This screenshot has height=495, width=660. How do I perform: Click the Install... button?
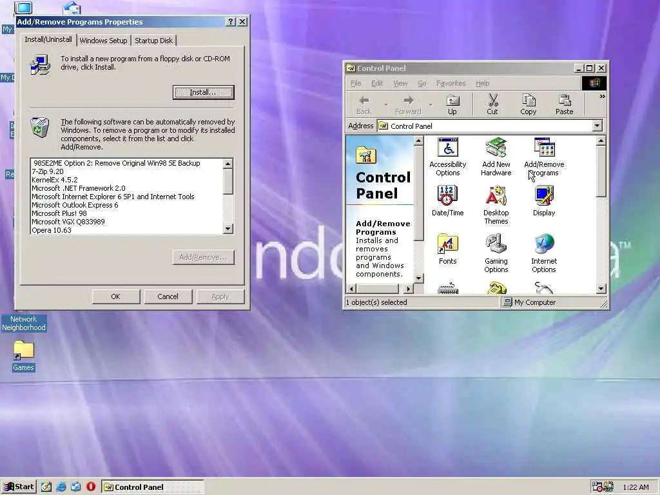coord(203,92)
